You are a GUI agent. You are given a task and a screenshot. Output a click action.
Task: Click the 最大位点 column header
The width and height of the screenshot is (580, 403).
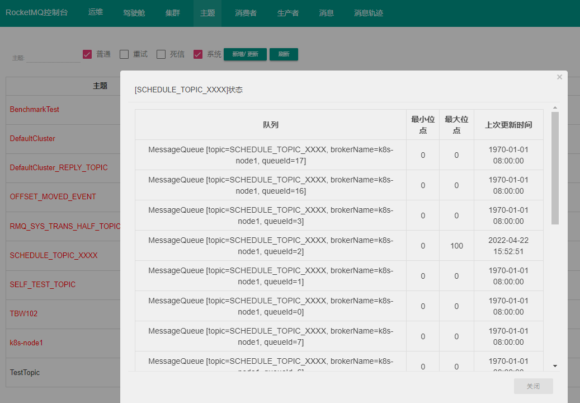(x=456, y=125)
